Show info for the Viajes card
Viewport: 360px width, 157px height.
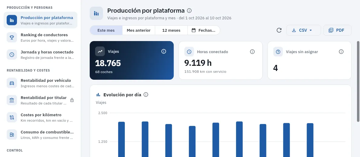coord(163,51)
